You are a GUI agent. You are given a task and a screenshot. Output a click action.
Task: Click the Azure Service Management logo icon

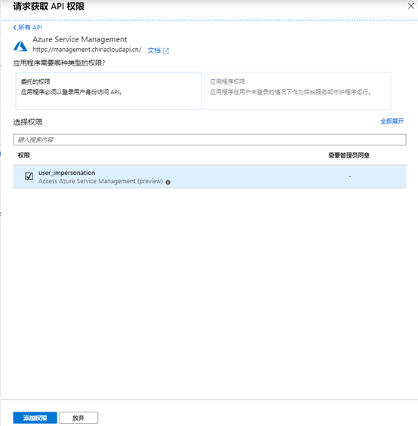(x=20, y=46)
